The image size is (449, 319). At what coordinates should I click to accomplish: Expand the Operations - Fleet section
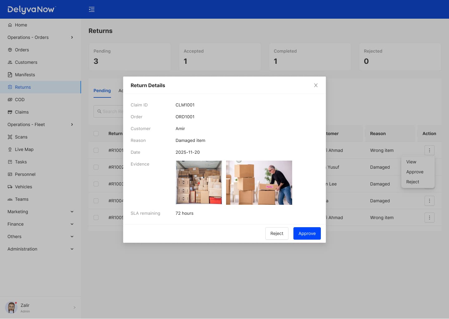coord(41,124)
